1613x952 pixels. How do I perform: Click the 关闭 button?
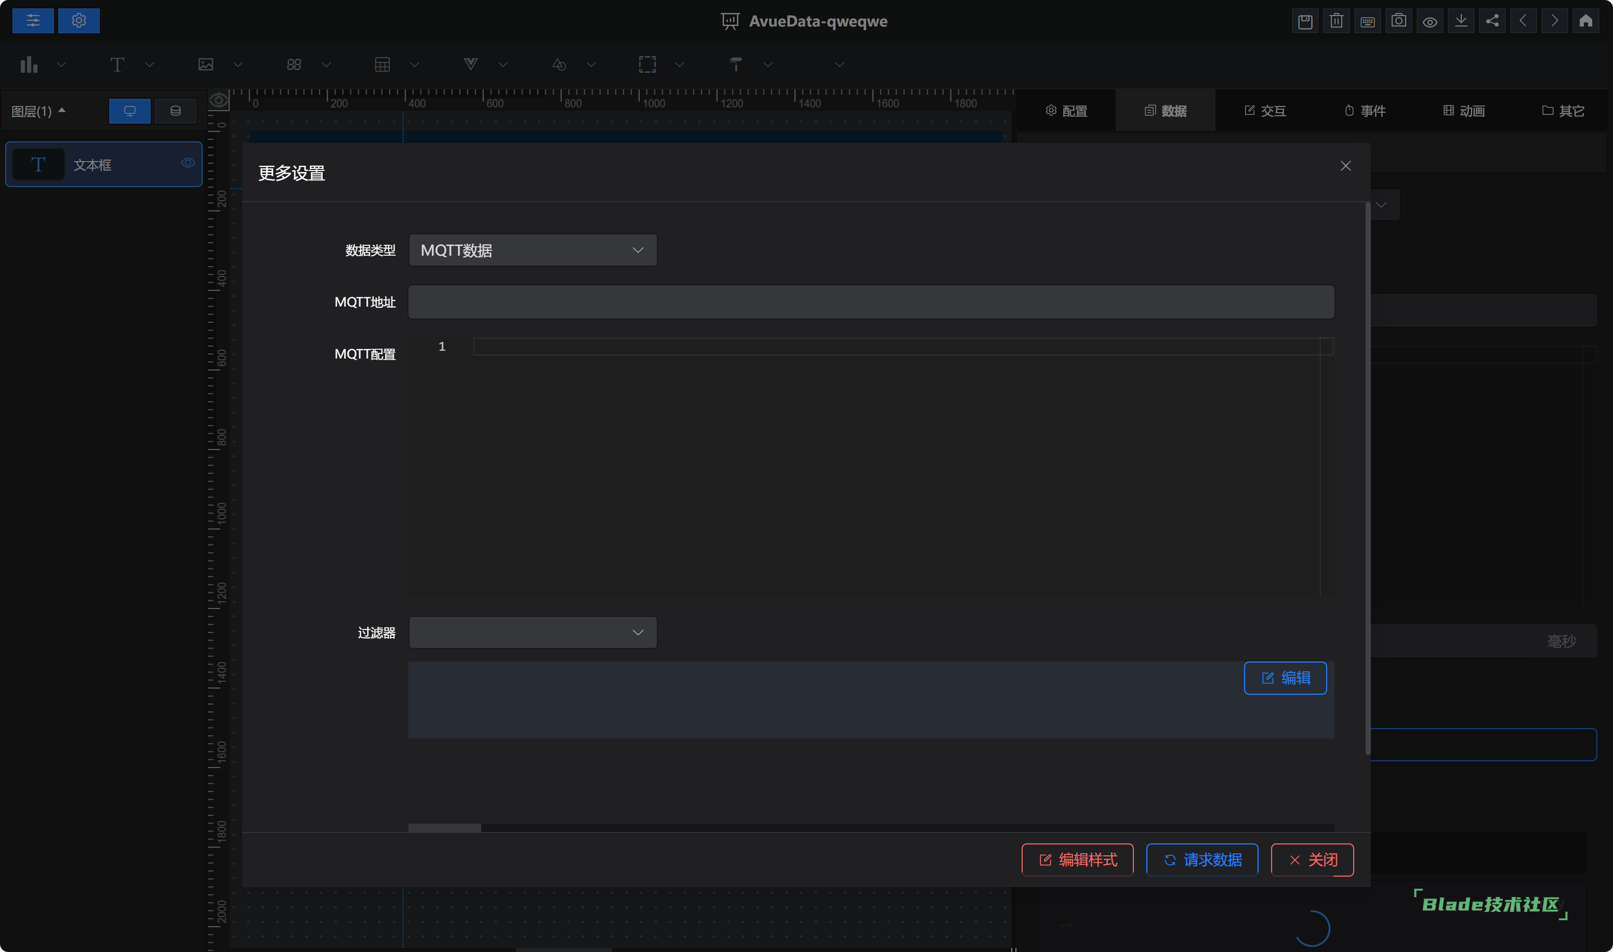(x=1312, y=860)
